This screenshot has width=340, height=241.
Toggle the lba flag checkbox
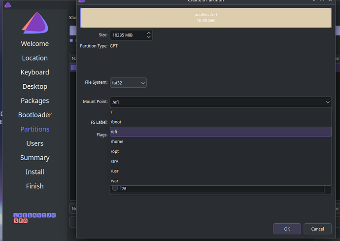(115, 188)
